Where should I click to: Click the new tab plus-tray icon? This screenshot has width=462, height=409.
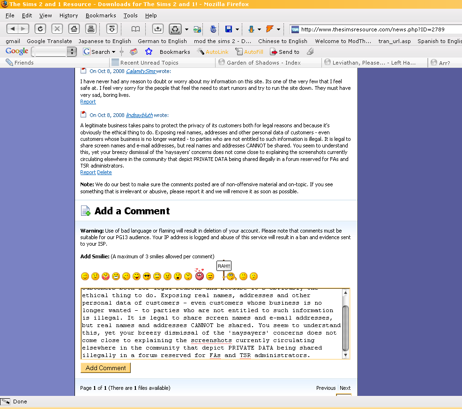157,29
